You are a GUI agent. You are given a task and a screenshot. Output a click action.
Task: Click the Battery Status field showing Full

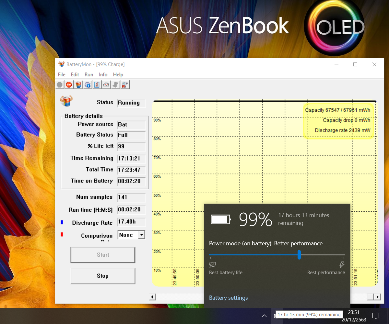point(131,135)
